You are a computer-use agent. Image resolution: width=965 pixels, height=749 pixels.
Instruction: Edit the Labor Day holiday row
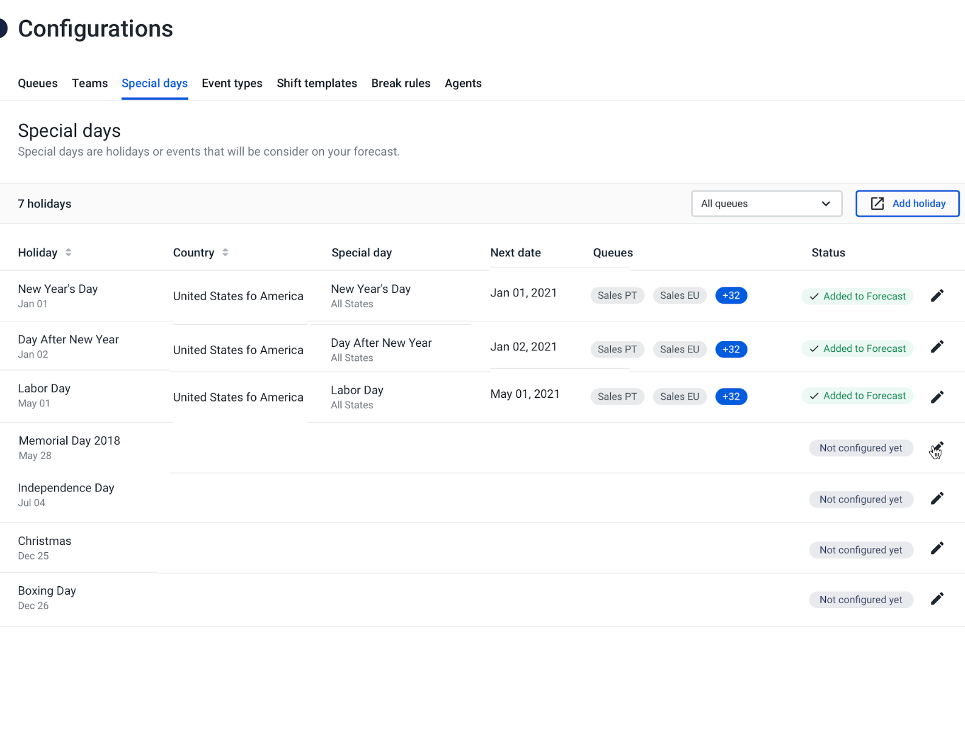937,397
